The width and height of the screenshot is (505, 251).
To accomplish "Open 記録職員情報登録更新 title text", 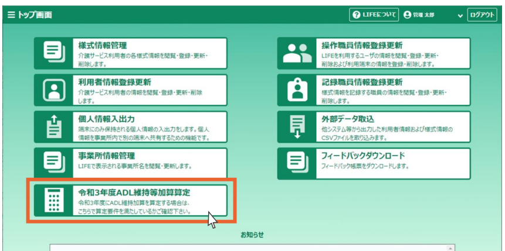I will pos(362,82).
